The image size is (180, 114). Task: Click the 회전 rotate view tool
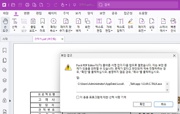tap(87, 23)
